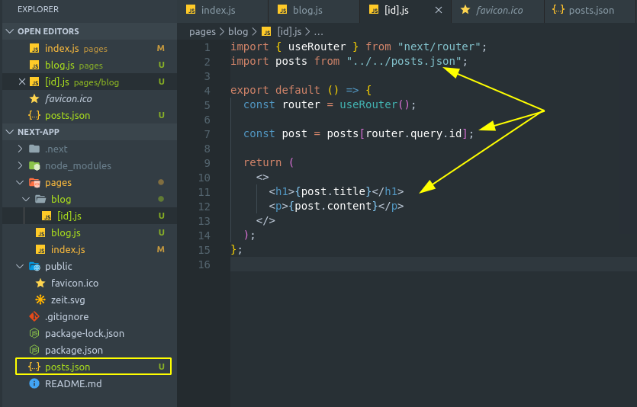Click line number 11 in the gutter
Image resolution: width=637 pixels, height=407 pixels.
coord(204,192)
